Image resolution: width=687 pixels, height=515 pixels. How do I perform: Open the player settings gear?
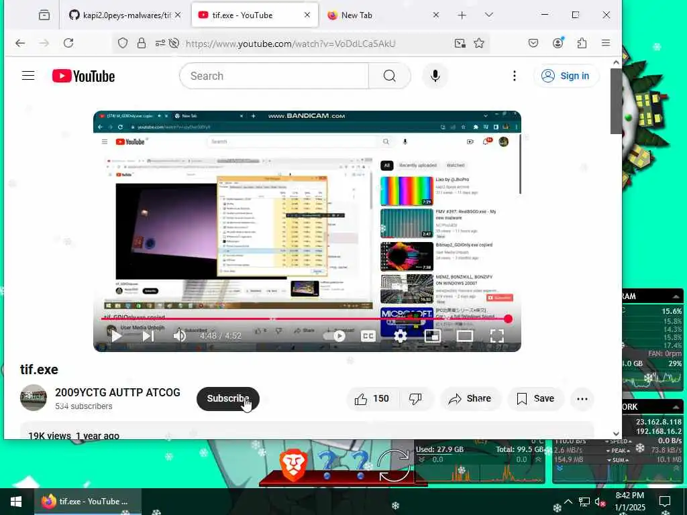tap(400, 337)
